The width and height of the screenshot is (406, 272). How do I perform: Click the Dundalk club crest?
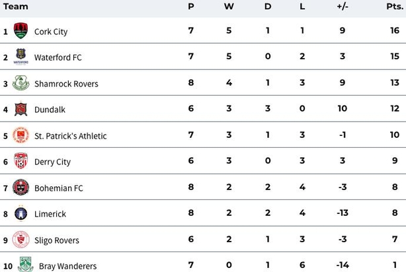(20, 109)
